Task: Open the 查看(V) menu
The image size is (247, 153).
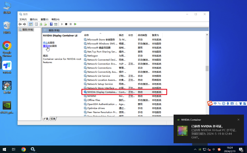Action: [44, 19]
